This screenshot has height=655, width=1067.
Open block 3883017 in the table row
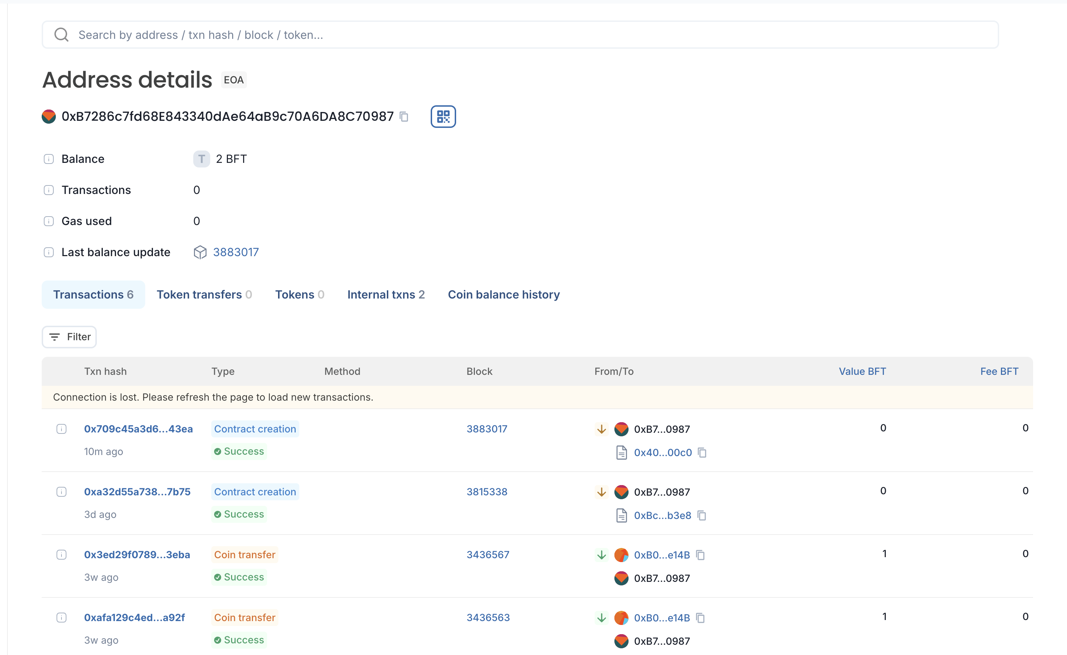click(487, 429)
